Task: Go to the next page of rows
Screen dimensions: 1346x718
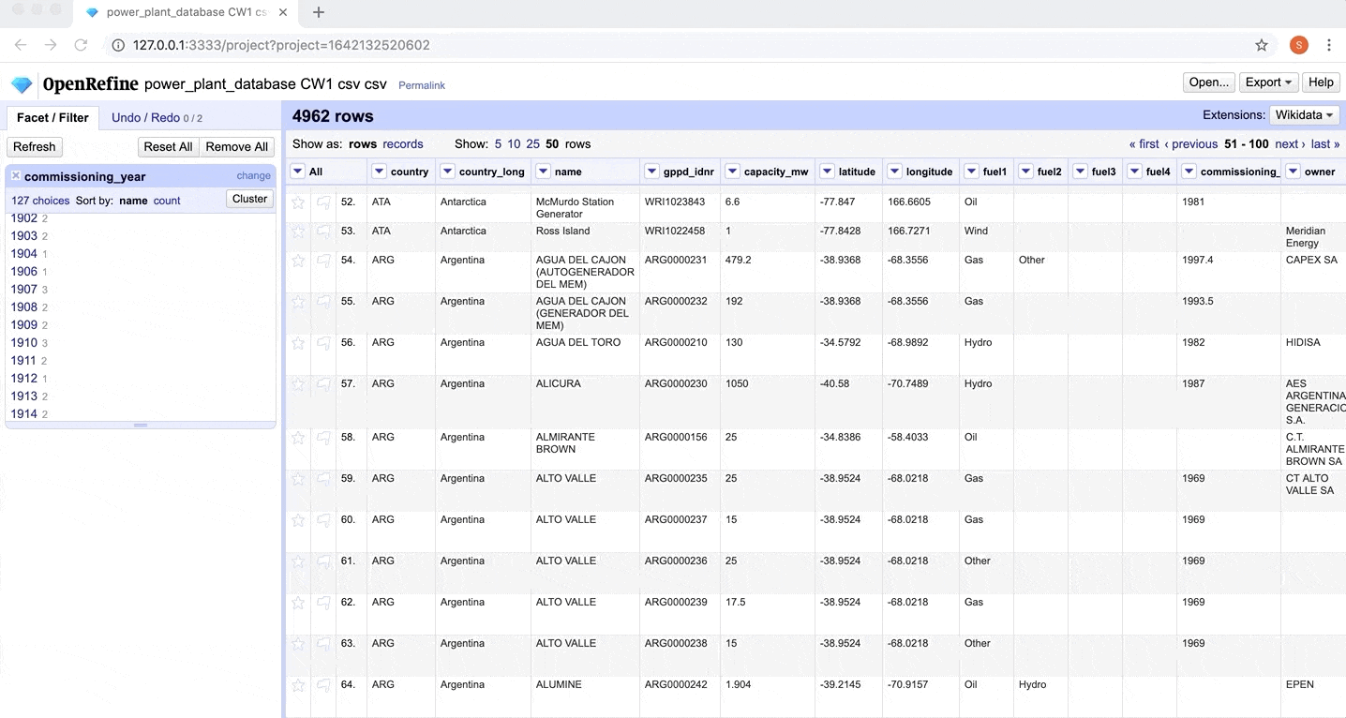Action: (x=1288, y=144)
